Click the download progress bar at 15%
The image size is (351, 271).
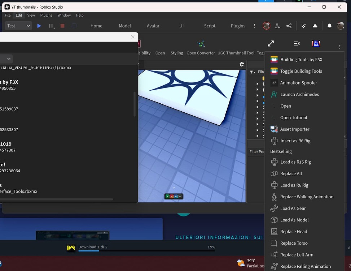click(146, 251)
